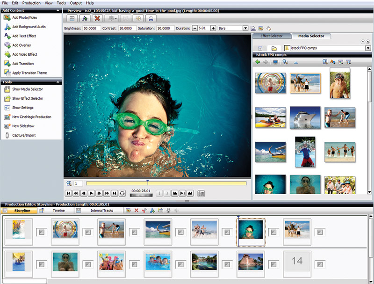The image size is (374, 284).
Task: Click Apply Transition Theme
Action: pyautogui.click(x=29, y=73)
